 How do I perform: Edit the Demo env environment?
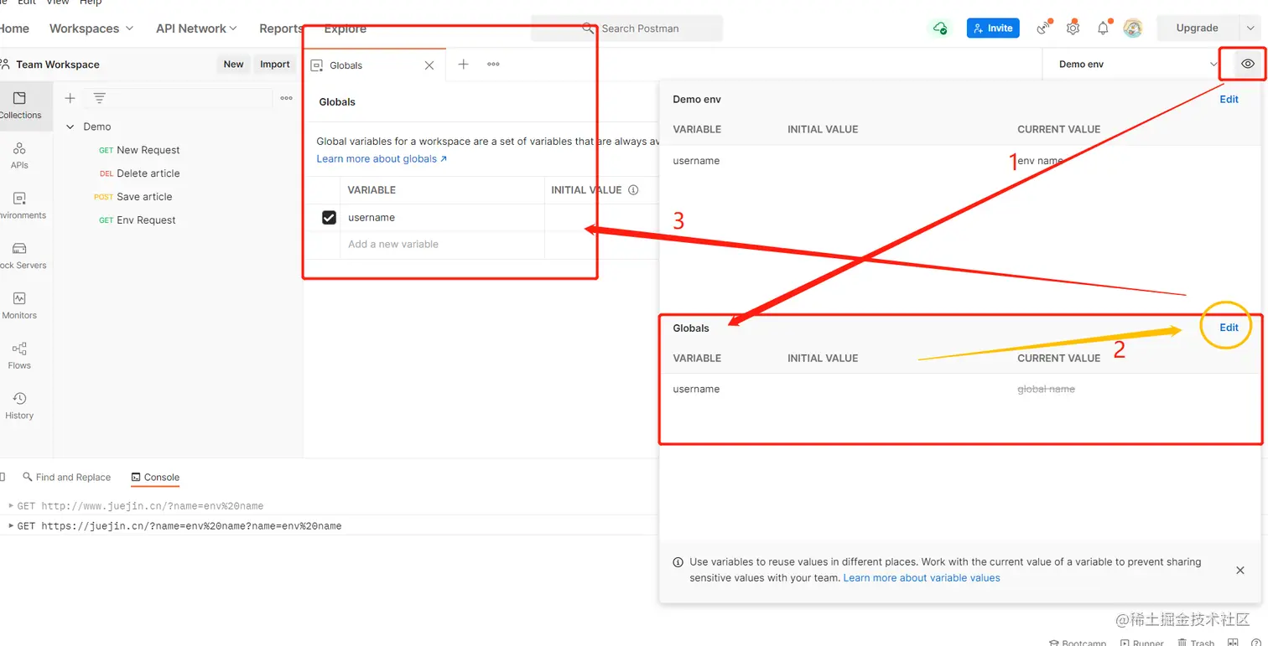(x=1229, y=99)
